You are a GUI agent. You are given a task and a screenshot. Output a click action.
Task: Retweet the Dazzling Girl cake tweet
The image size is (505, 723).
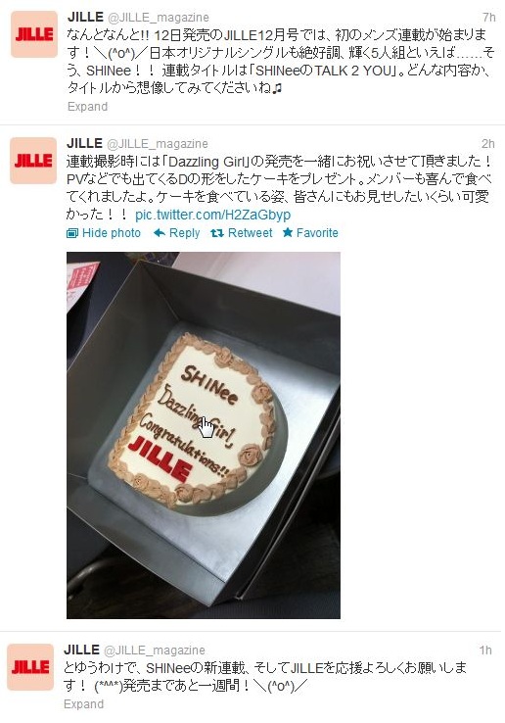pos(242,233)
